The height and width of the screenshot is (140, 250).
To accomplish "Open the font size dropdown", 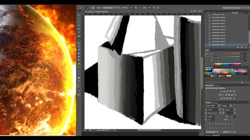I will pyautogui.click(x=220, y=110).
